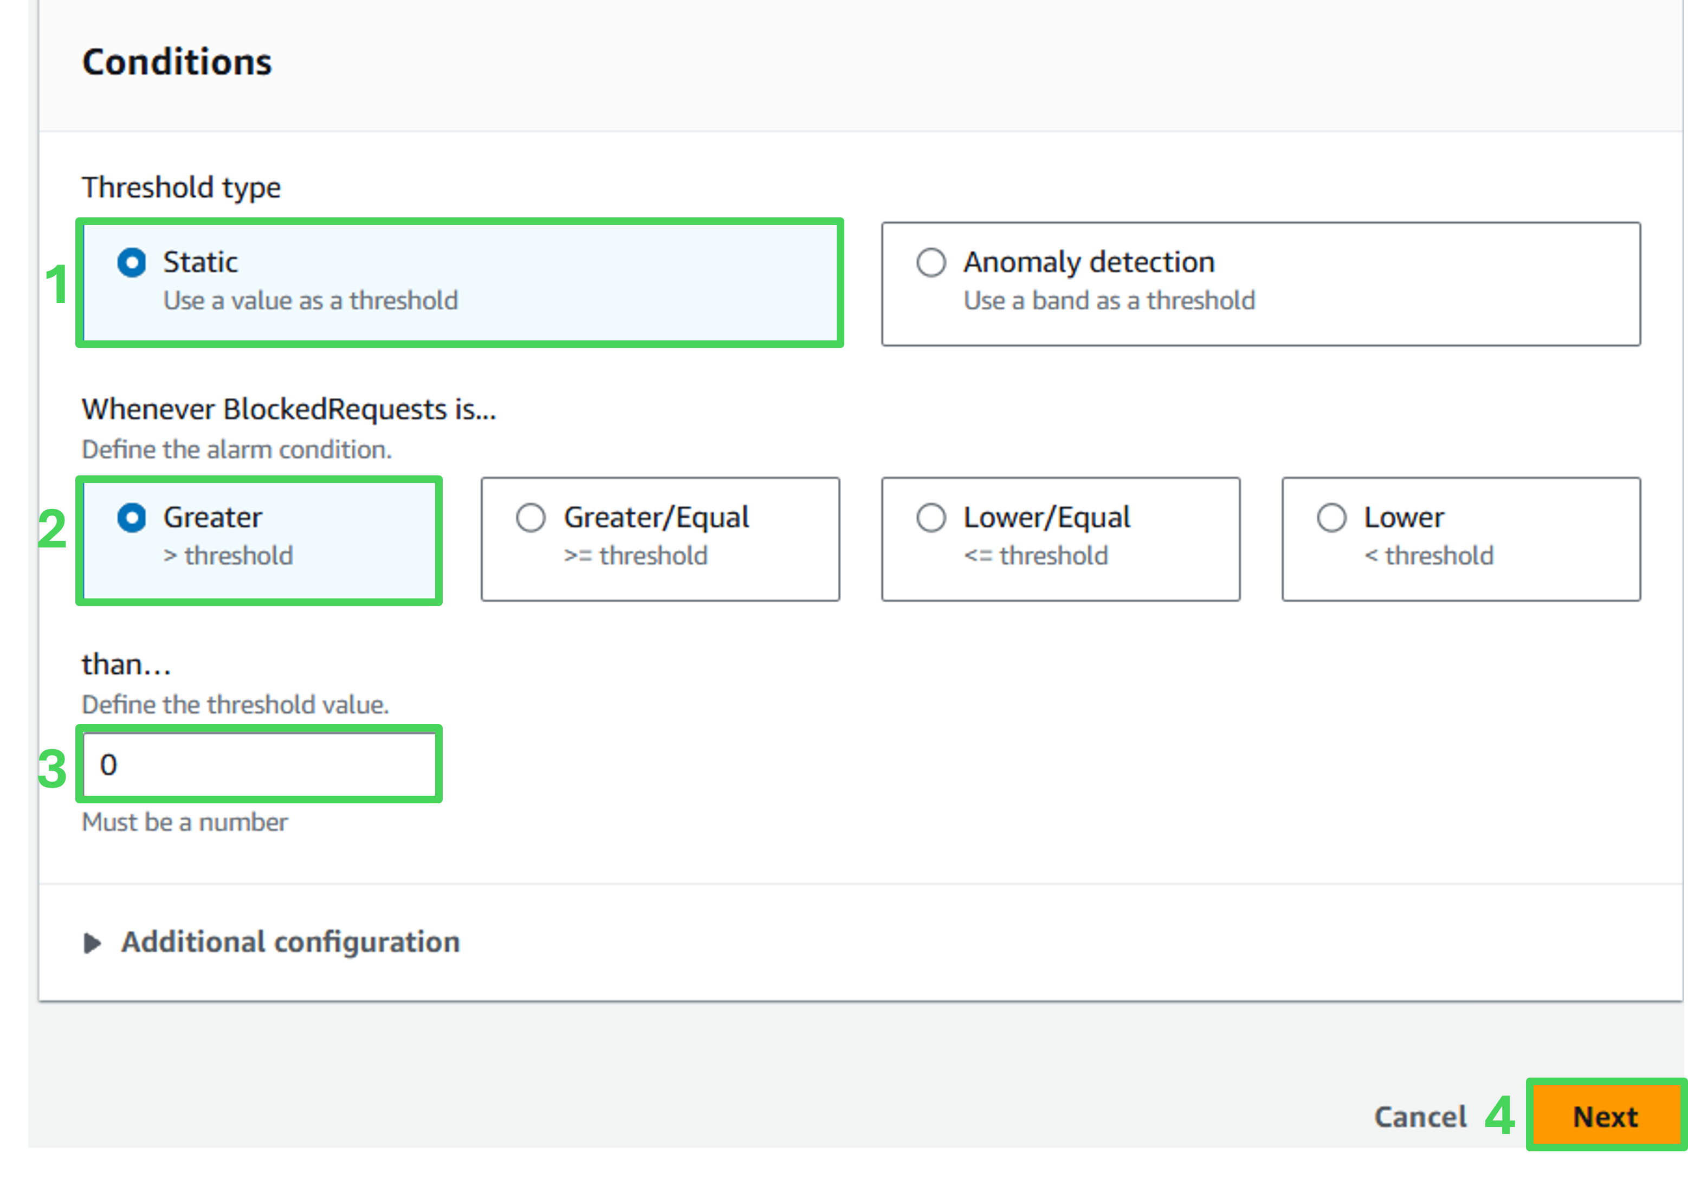
Task: Select the Greater condition radio circle
Action: coord(132,518)
